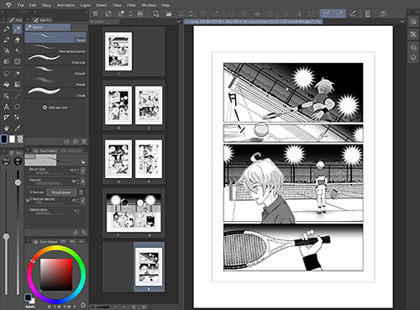
Task: Choose the Mechanical pencil sub tool
Action: click(55, 49)
